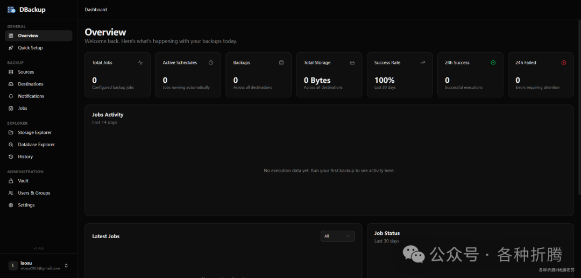Viewport: 581px width, 278px height.
Task: Go to the Destinations page
Action: click(x=39, y=84)
